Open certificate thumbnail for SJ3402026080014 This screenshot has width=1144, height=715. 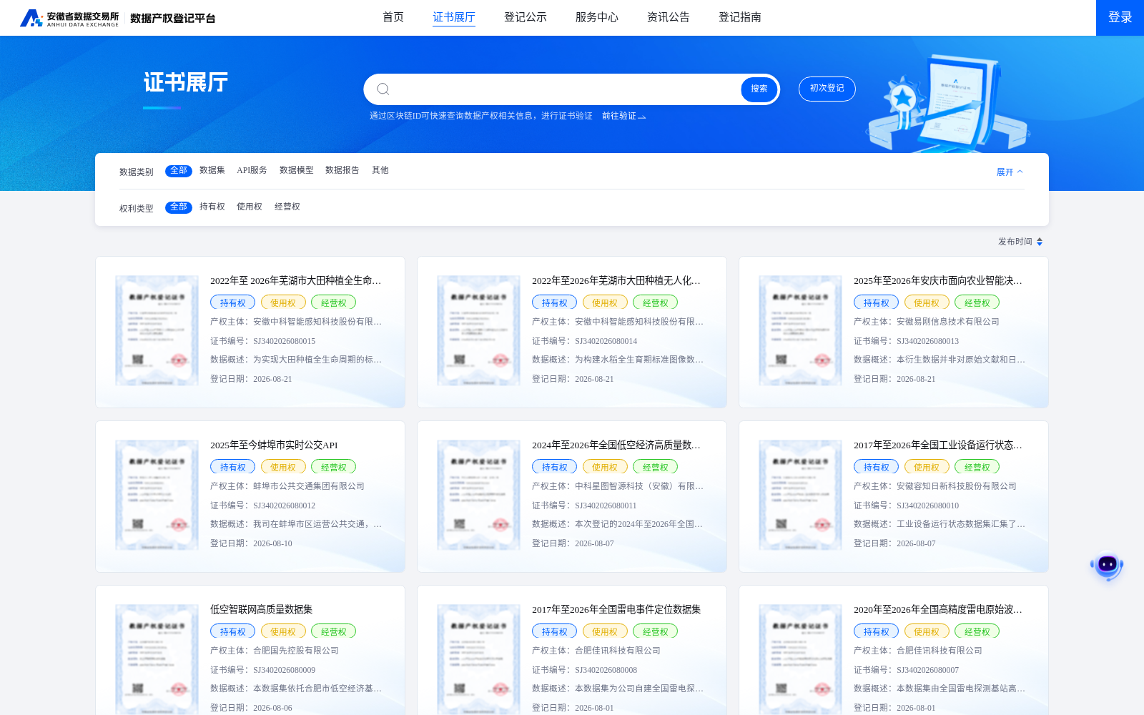[x=479, y=330]
